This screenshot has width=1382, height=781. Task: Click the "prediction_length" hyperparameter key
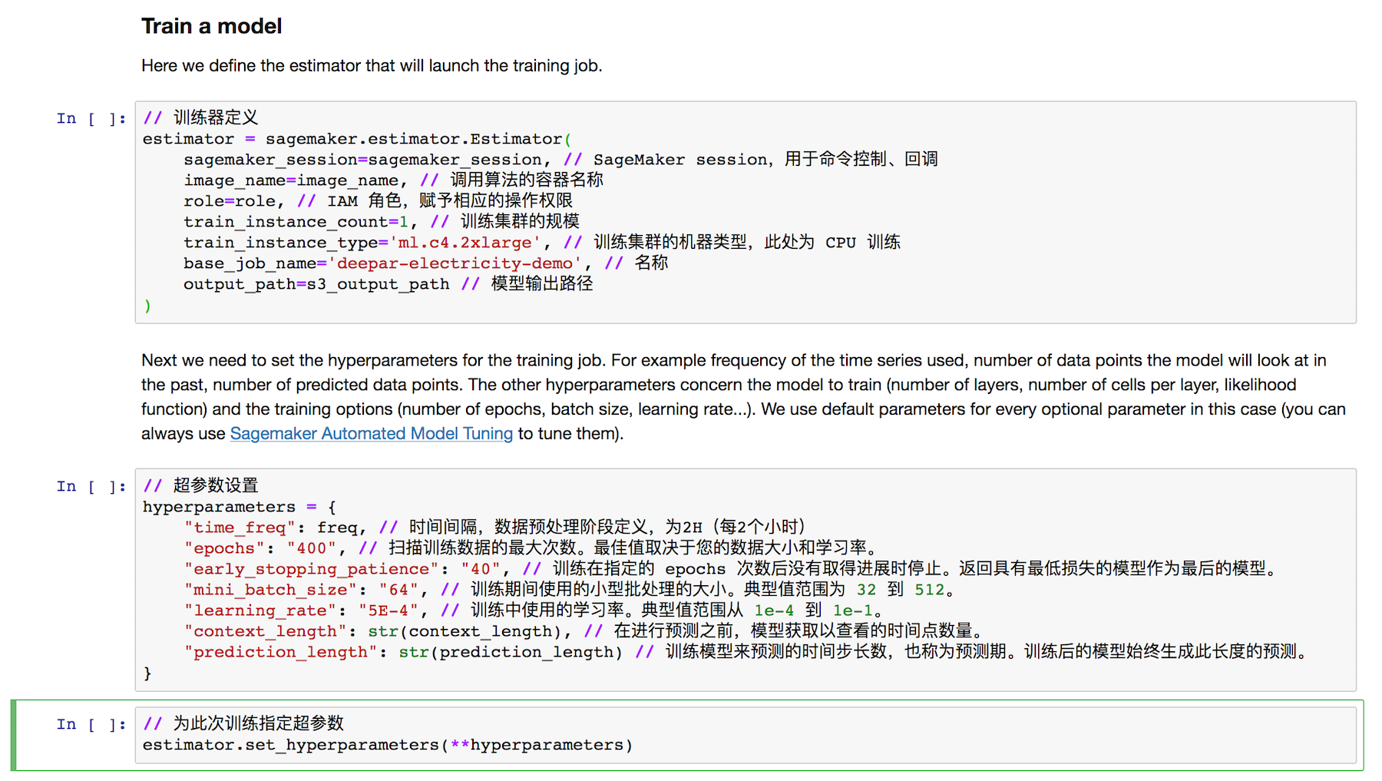click(280, 652)
